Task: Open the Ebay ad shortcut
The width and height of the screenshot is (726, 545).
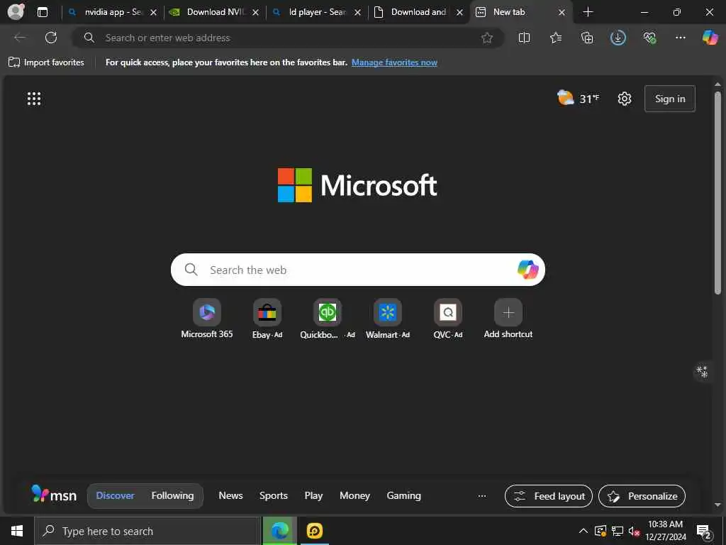Action: [x=267, y=319]
